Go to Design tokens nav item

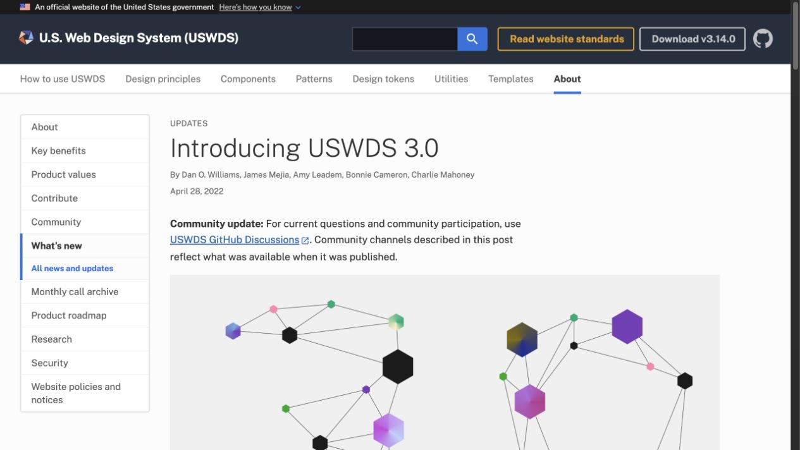click(383, 79)
